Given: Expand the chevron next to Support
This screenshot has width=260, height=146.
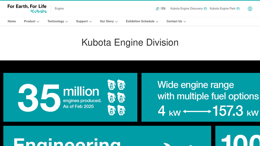Looking at the screenshot, I should pos(90,21).
